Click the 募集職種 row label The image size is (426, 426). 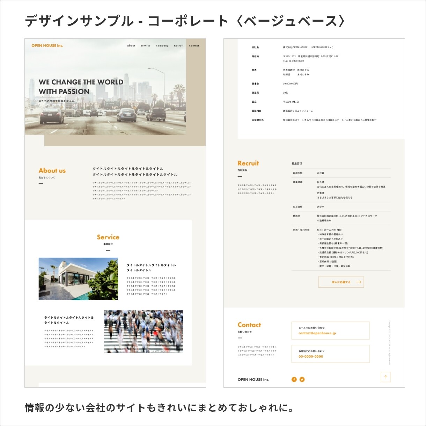point(298,182)
